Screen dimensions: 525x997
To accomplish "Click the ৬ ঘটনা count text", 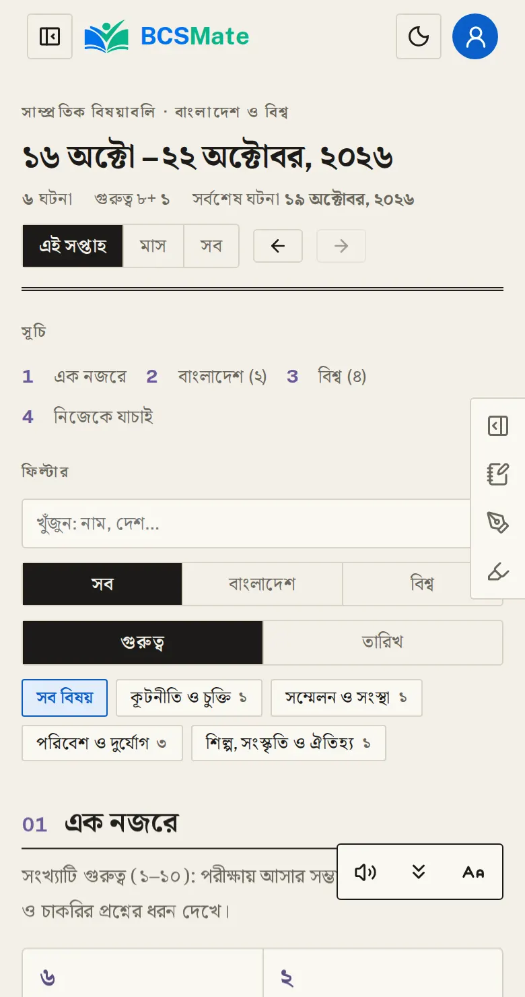I will coord(47,199).
